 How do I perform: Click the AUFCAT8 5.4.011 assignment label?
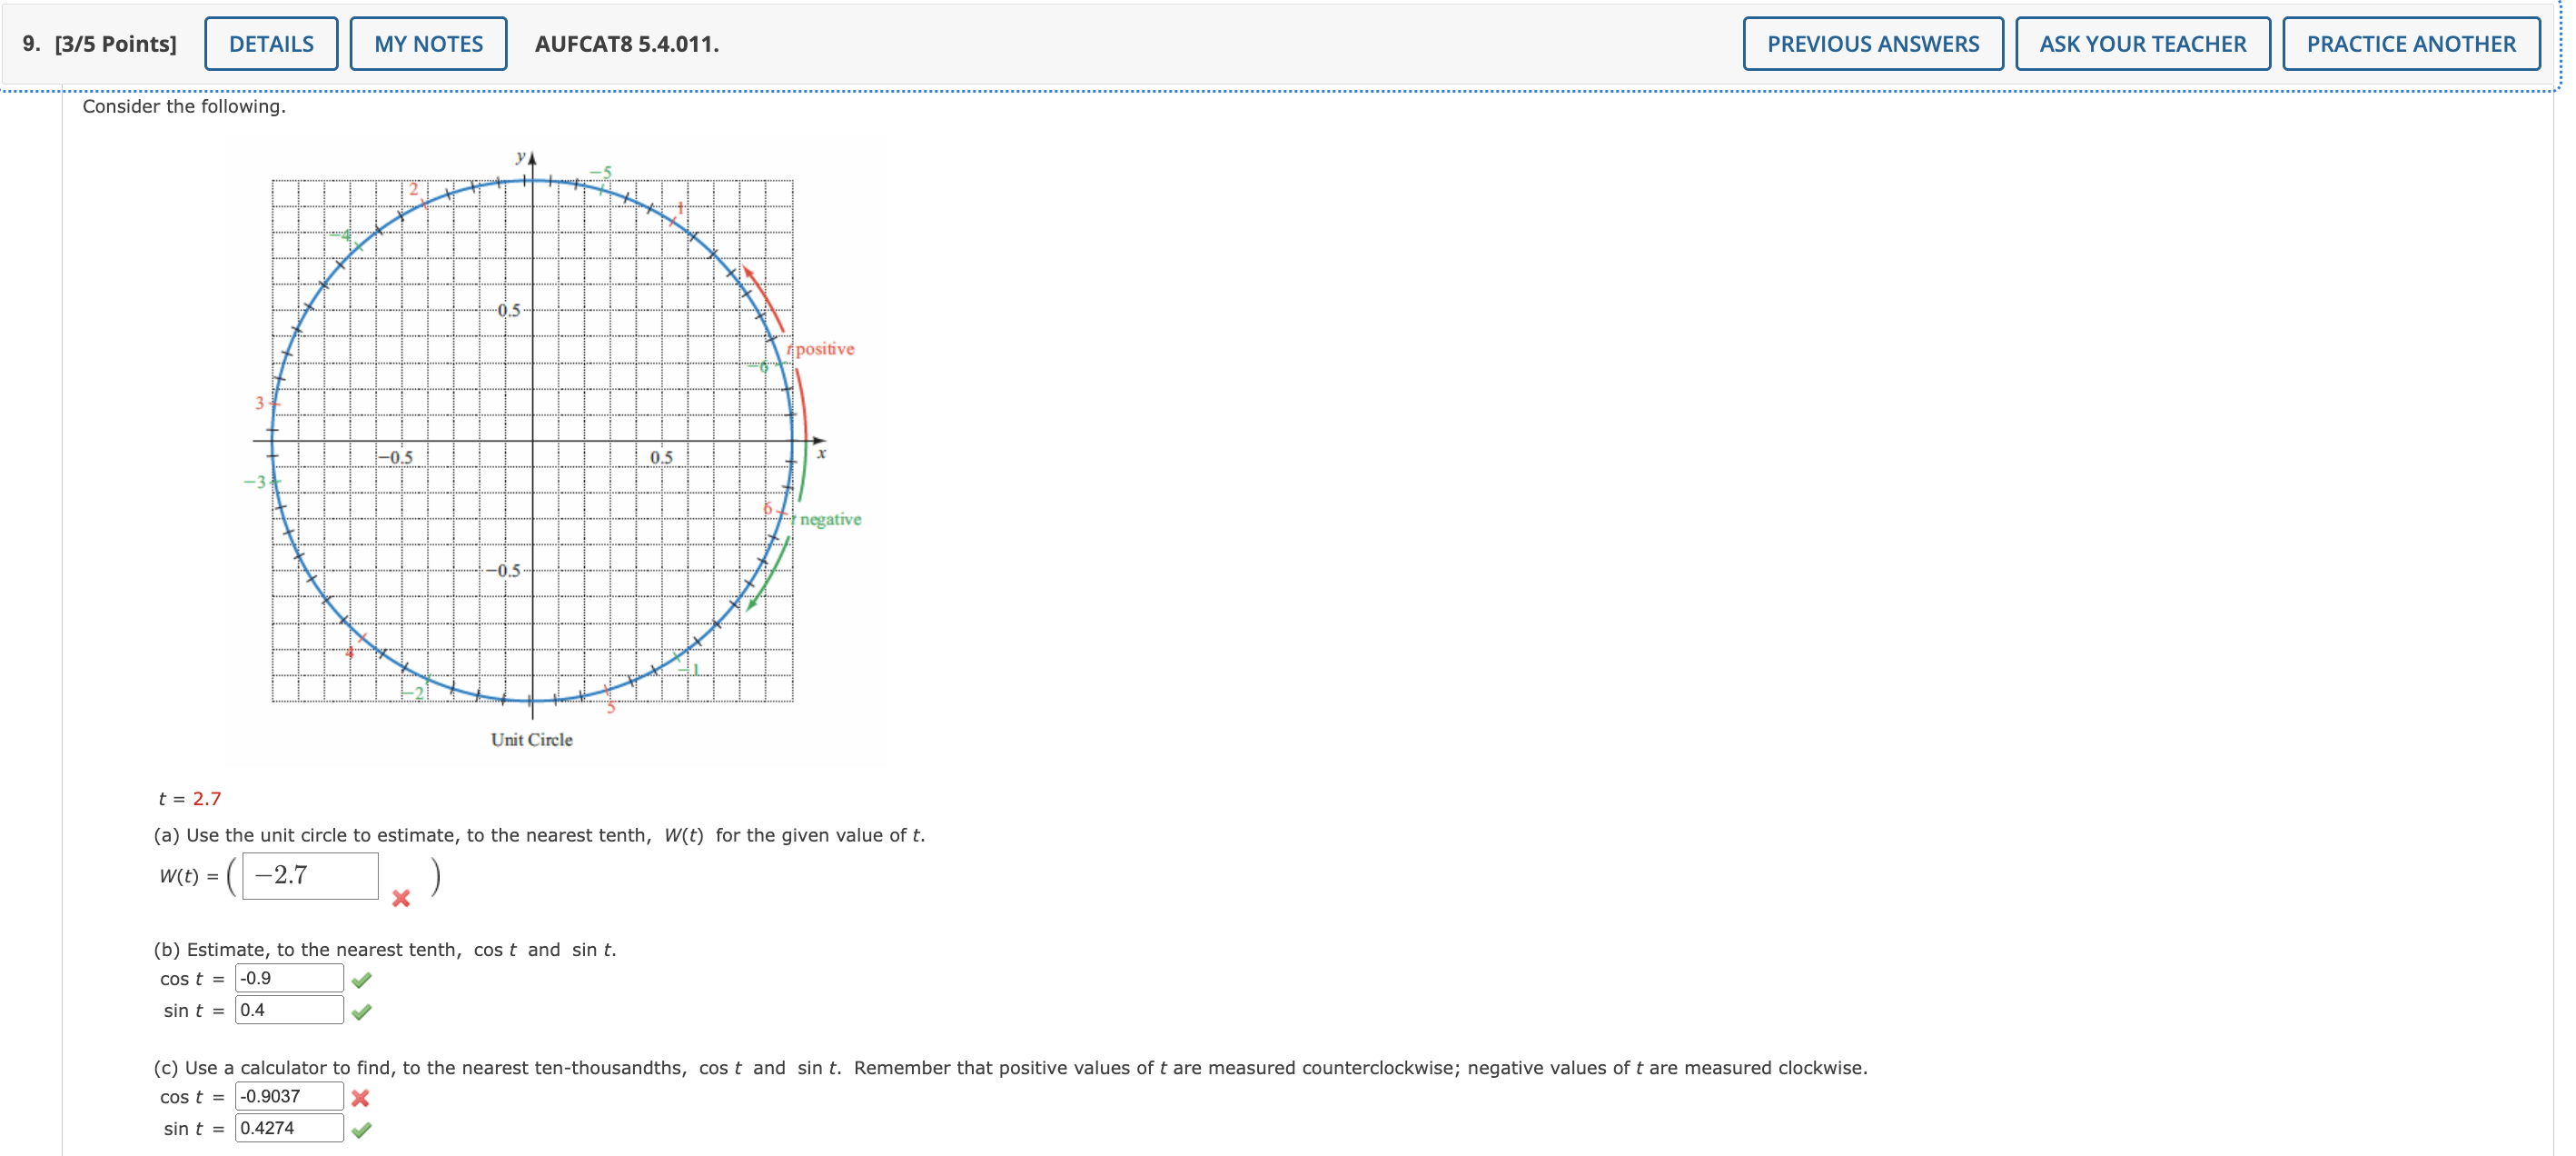[625, 44]
